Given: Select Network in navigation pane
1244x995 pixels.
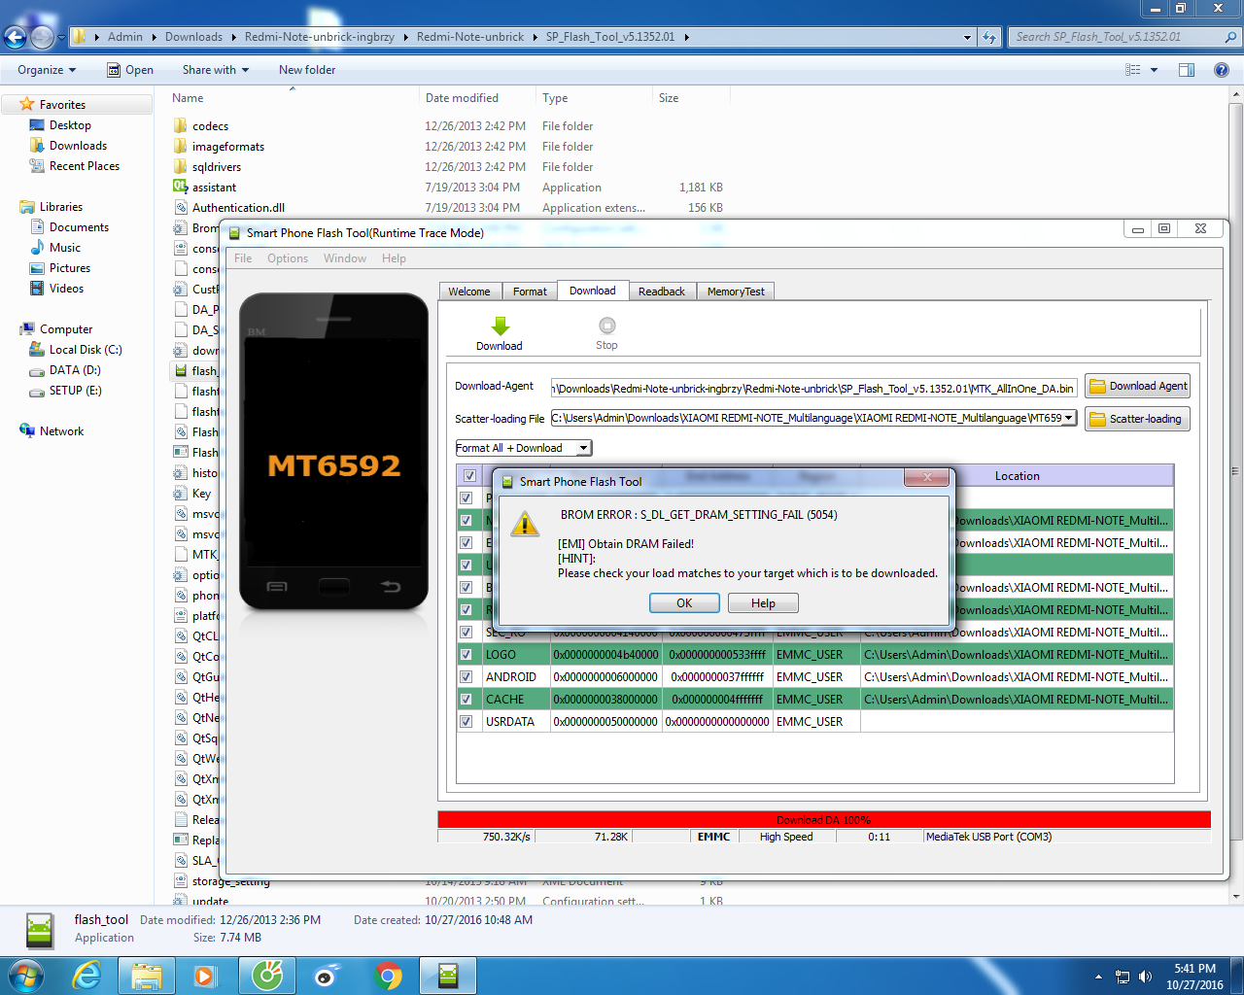Looking at the screenshot, I should (61, 431).
